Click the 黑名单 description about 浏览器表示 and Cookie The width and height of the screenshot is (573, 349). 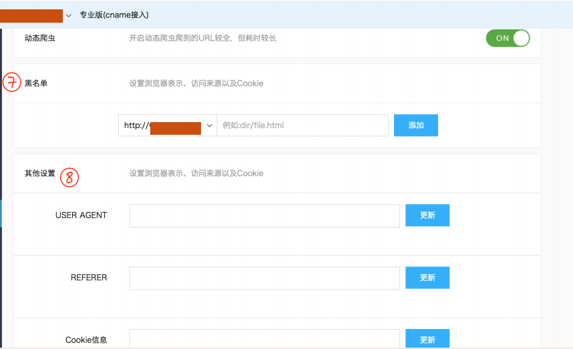pos(196,83)
